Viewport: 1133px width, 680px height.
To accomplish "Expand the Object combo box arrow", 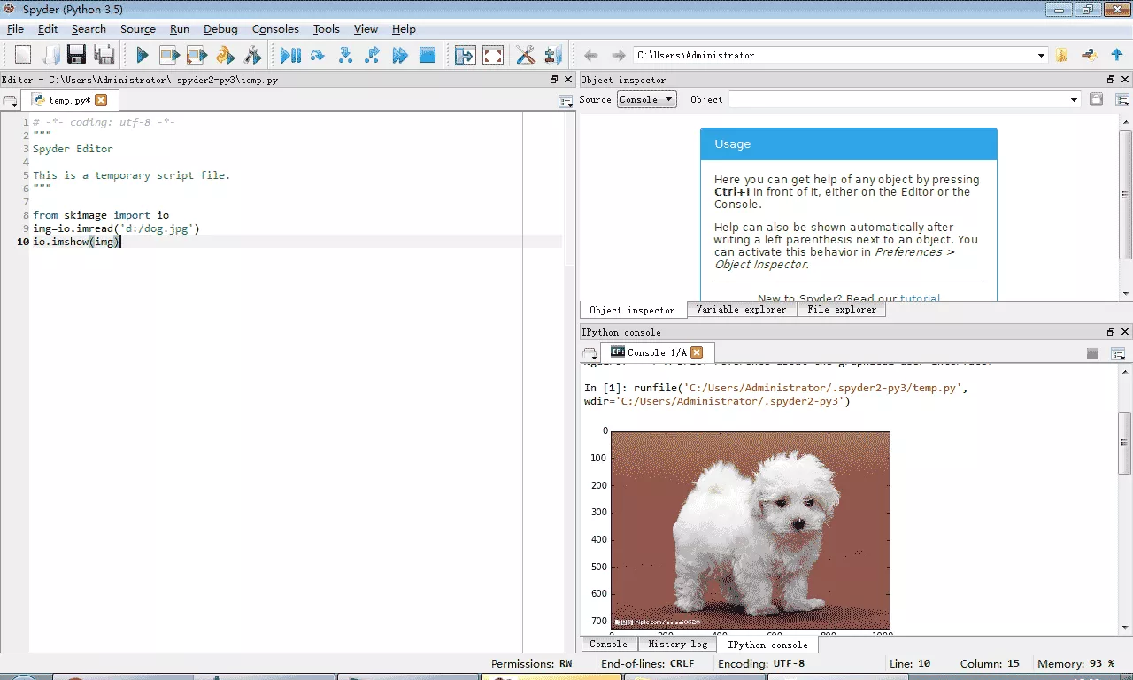I will pos(1075,100).
